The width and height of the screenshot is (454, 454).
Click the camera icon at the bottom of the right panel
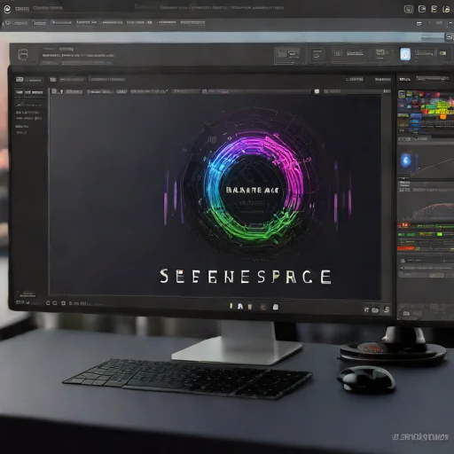click(406, 314)
